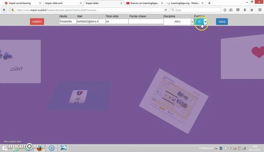The height and width of the screenshot is (152, 264).
Task: Reload the page with refresh icon
Action: (166, 10)
